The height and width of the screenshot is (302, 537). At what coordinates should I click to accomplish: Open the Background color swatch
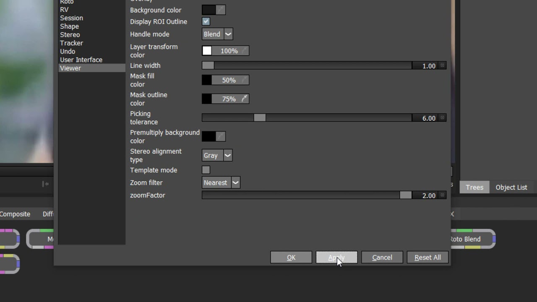209,10
